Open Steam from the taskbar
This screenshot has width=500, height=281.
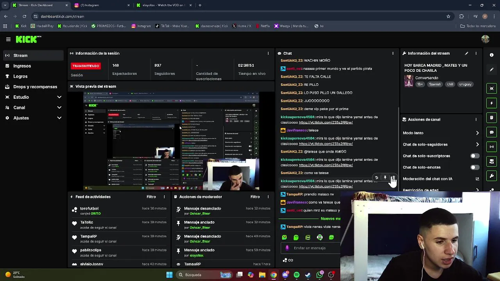point(308,275)
